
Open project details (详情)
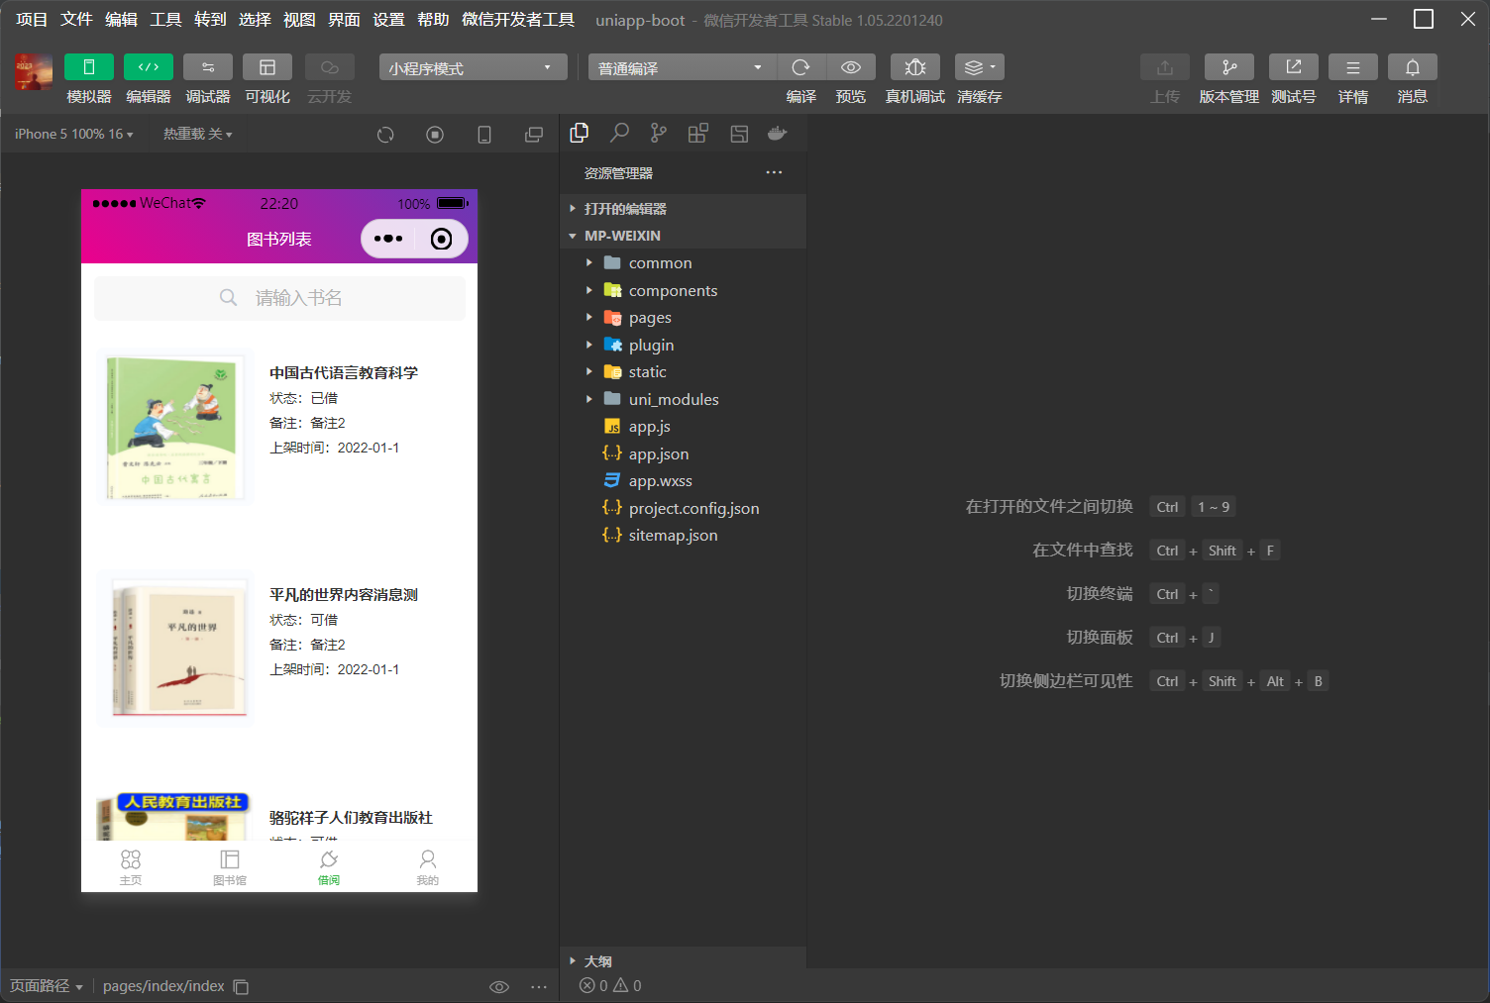click(x=1353, y=66)
